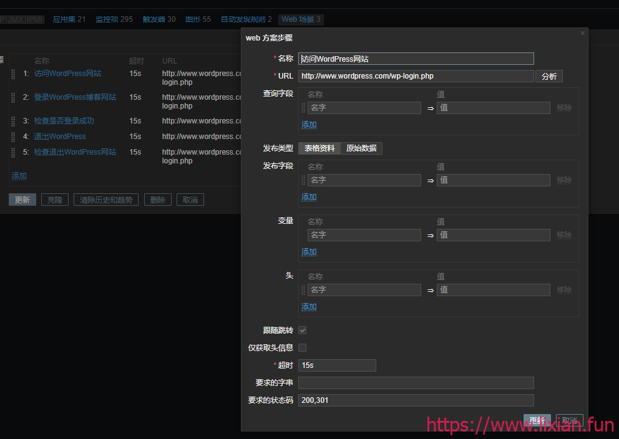Viewport: 619px width, 439px height.
Task: Click drag handle of step 3 row
Action: click(13, 121)
